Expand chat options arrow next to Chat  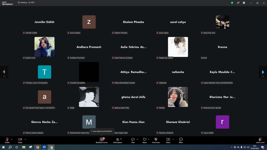point(137,139)
